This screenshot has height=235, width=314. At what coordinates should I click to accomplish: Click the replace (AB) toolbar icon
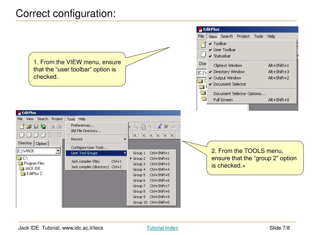[x=136, y=126]
